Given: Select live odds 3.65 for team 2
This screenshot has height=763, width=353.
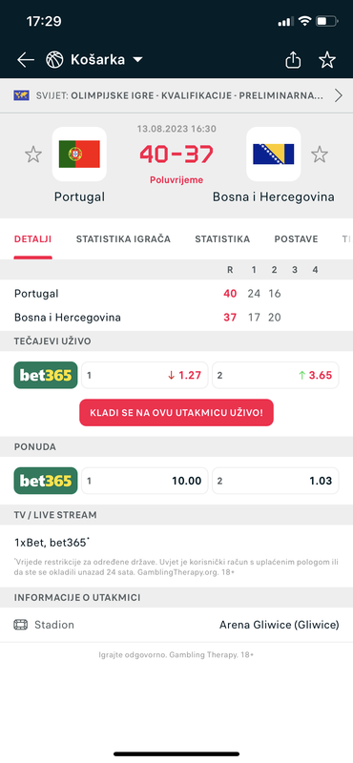Looking at the screenshot, I should pyautogui.click(x=276, y=375).
